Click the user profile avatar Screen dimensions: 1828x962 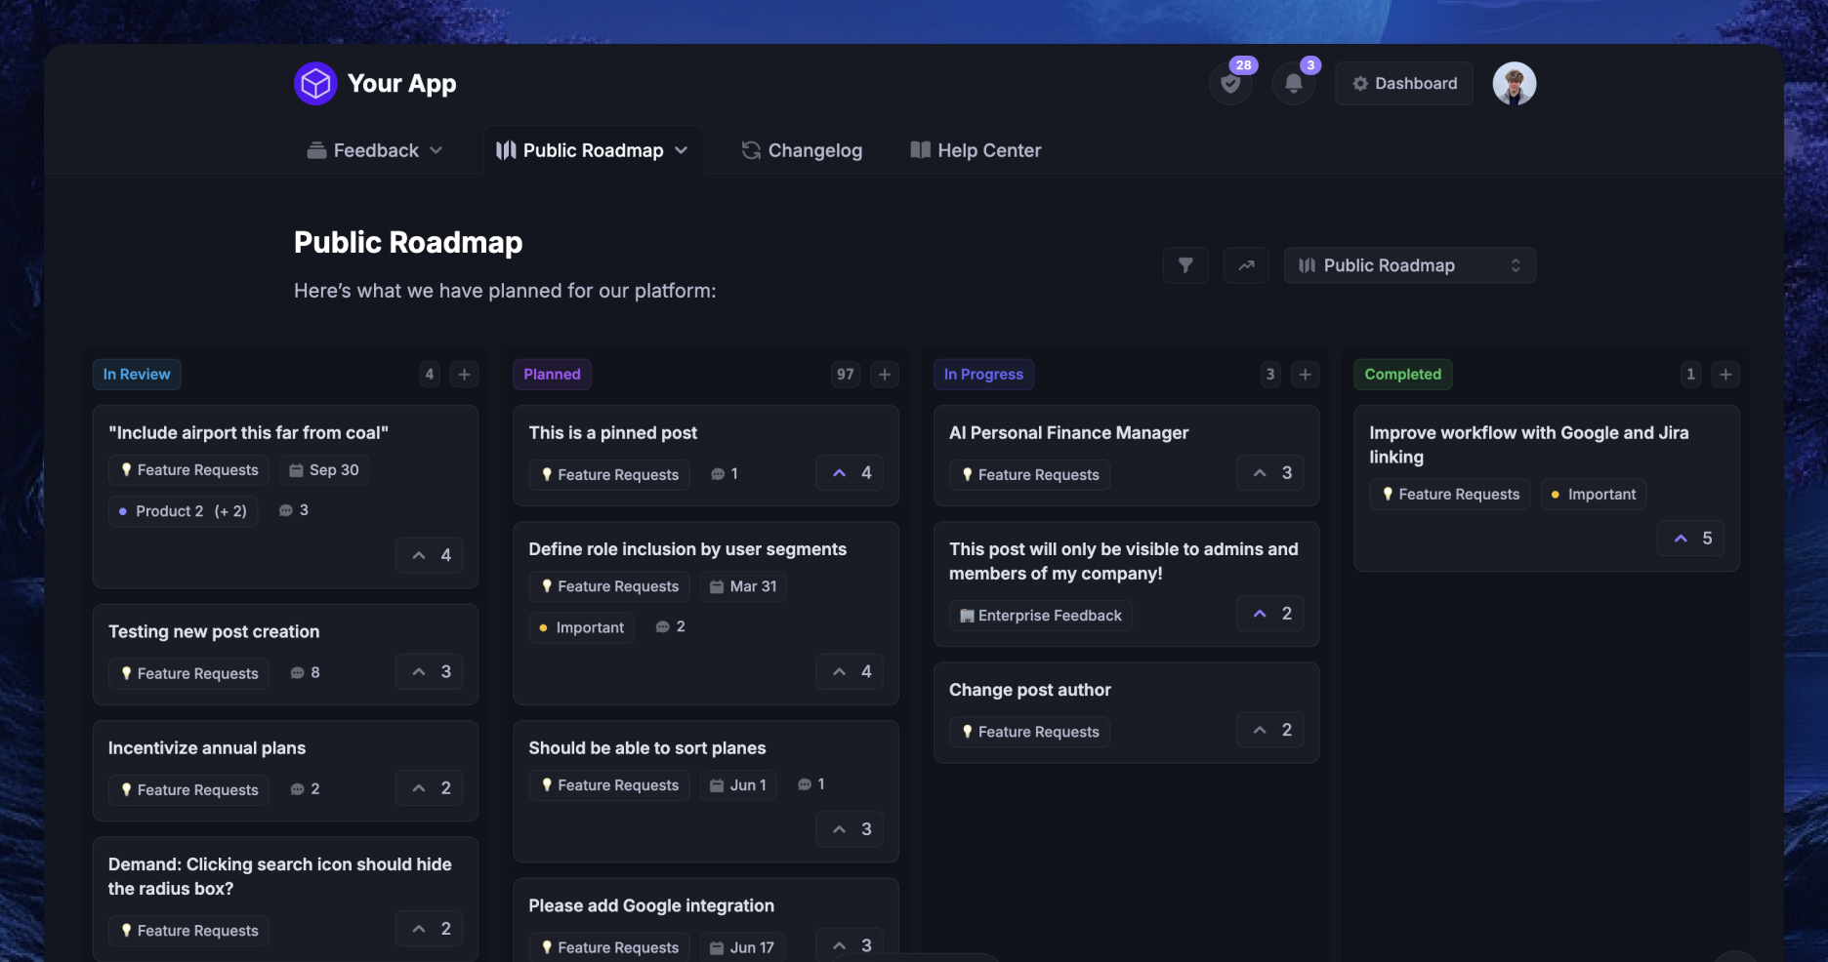click(x=1514, y=83)
